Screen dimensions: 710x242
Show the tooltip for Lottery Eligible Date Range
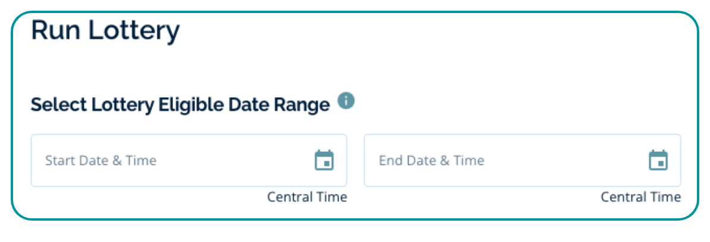[346, 101]
